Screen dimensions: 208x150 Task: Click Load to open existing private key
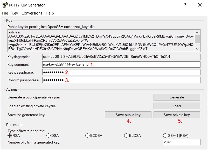point(177,106)
